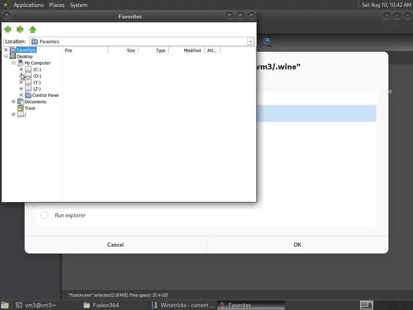Screen dimensions: 413x310
Task: Open the Applications menu
Action: pos(29,5)
